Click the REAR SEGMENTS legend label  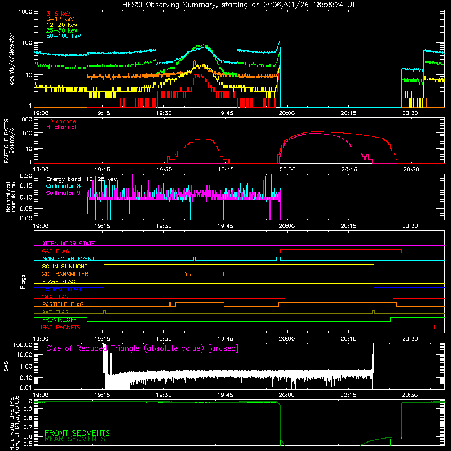[75, 439]
